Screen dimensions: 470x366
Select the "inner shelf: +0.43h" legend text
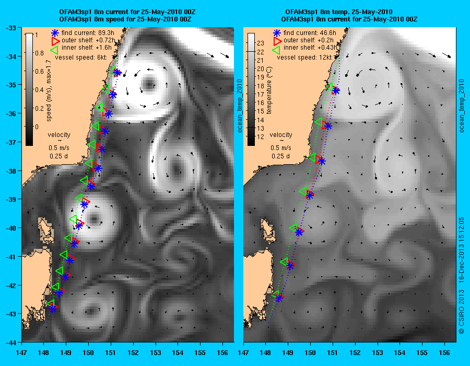(310, 48)
